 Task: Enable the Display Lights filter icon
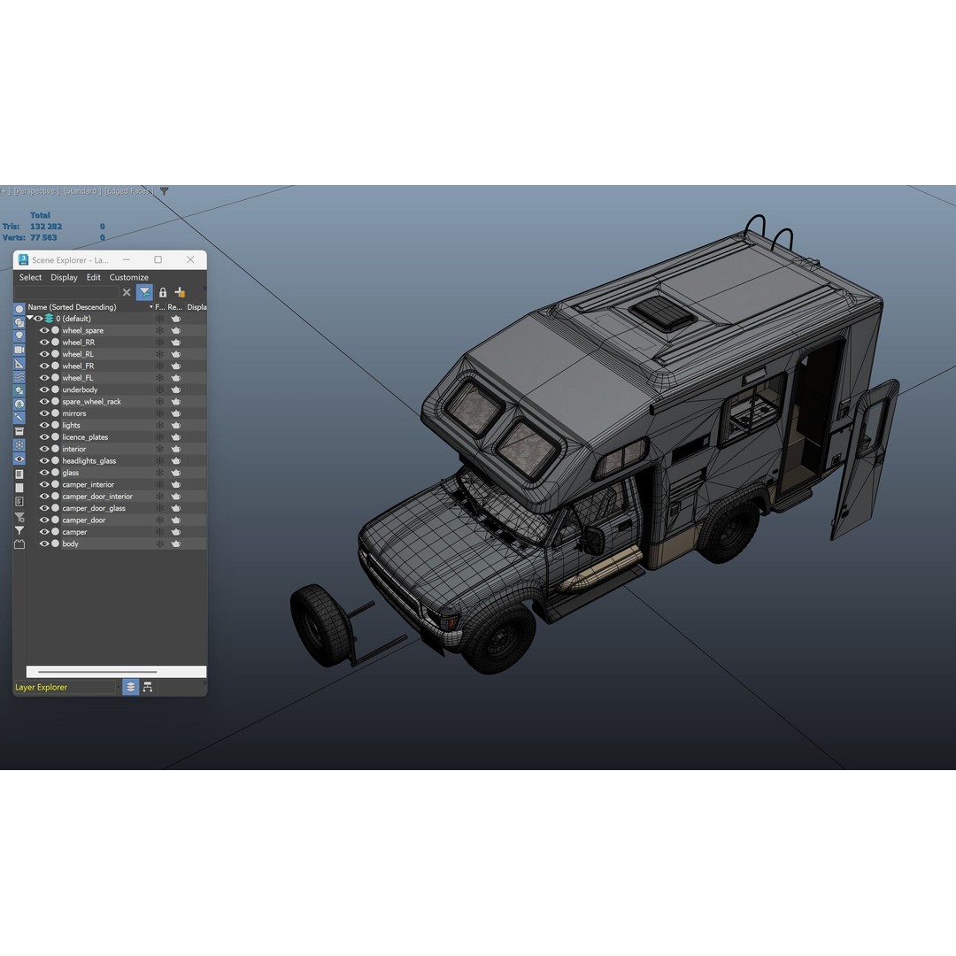19,335
